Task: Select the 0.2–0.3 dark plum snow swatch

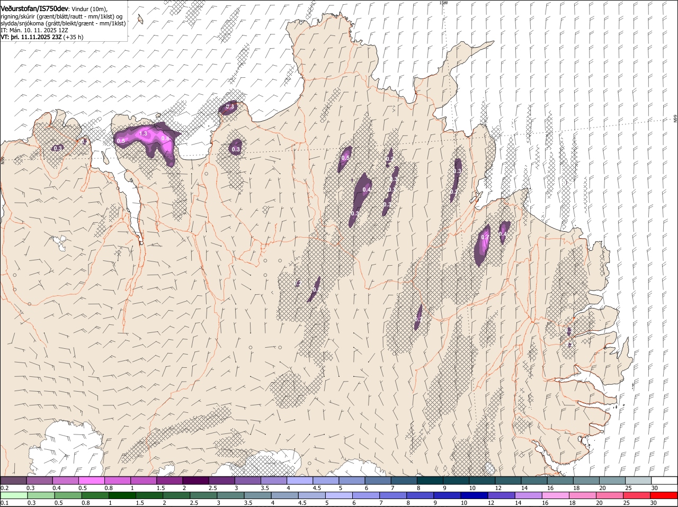Action: coord(14,481)
